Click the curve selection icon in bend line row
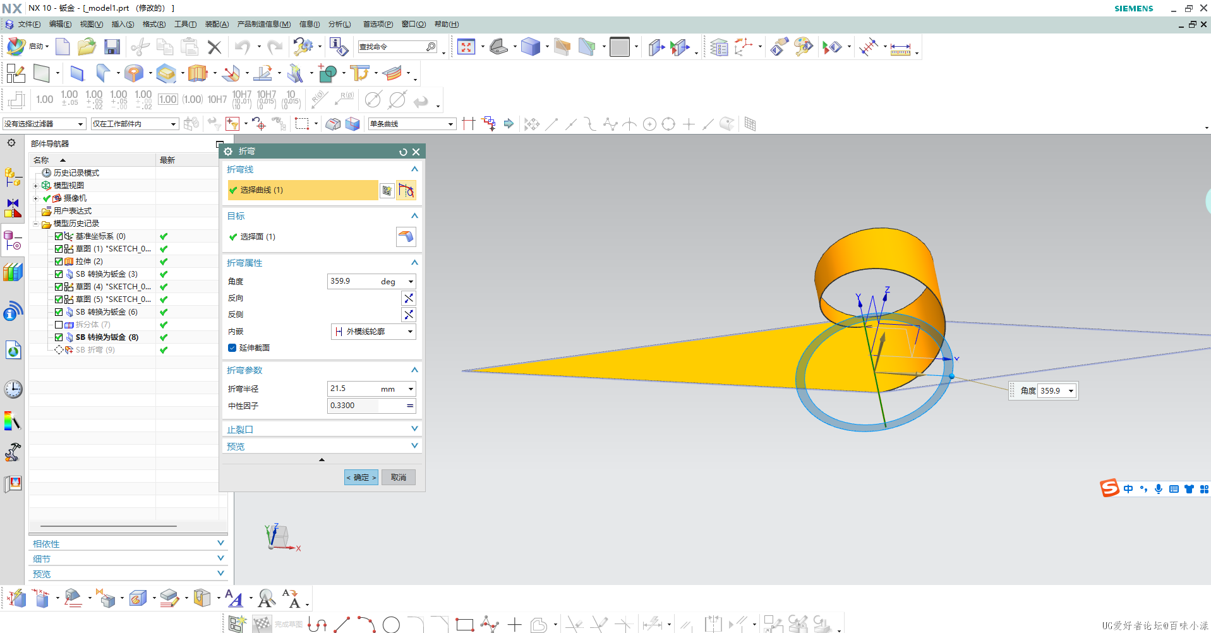The image size is (1211, 633). coord(406,190)
